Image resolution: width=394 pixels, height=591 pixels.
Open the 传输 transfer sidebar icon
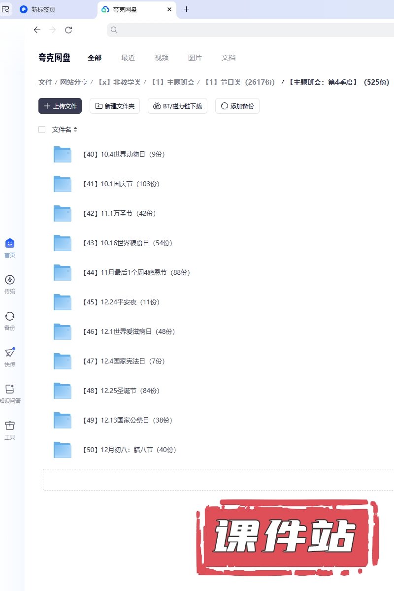[x=10, y=280]
